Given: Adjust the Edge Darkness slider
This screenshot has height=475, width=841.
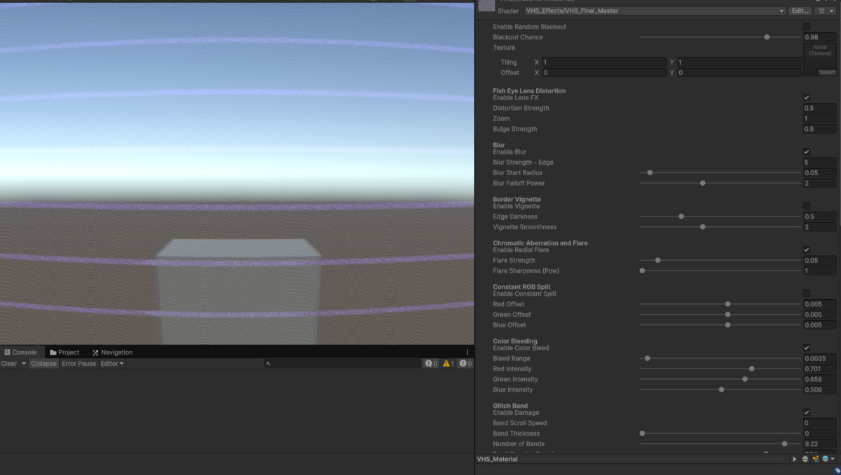Looking at the screenshot, I should tap(720, 216).
